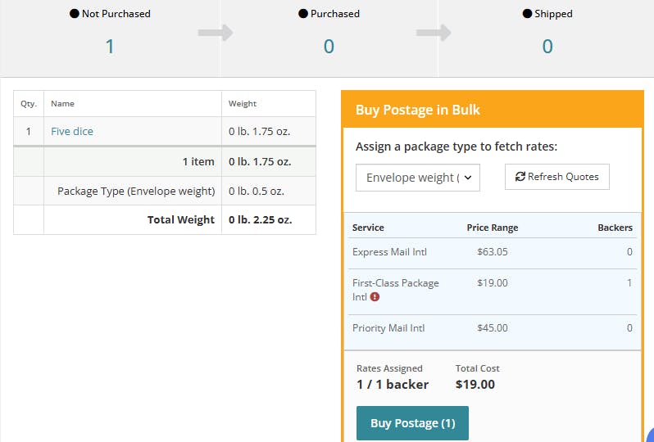Click the black dot next to Shipped
Viewport: 654px width, 442px height.
point(527,14)
